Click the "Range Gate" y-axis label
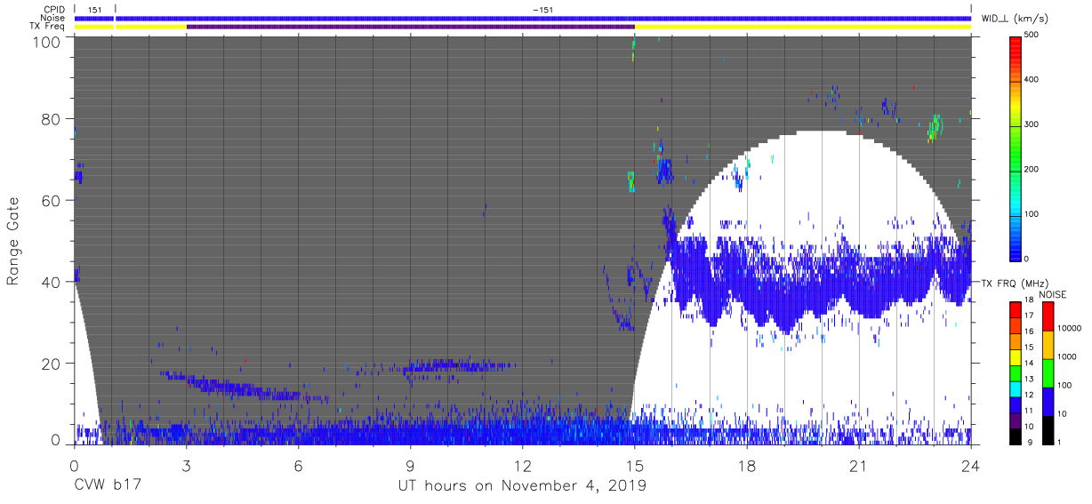The image size is (1092, 504). click(x=13, y=241)
